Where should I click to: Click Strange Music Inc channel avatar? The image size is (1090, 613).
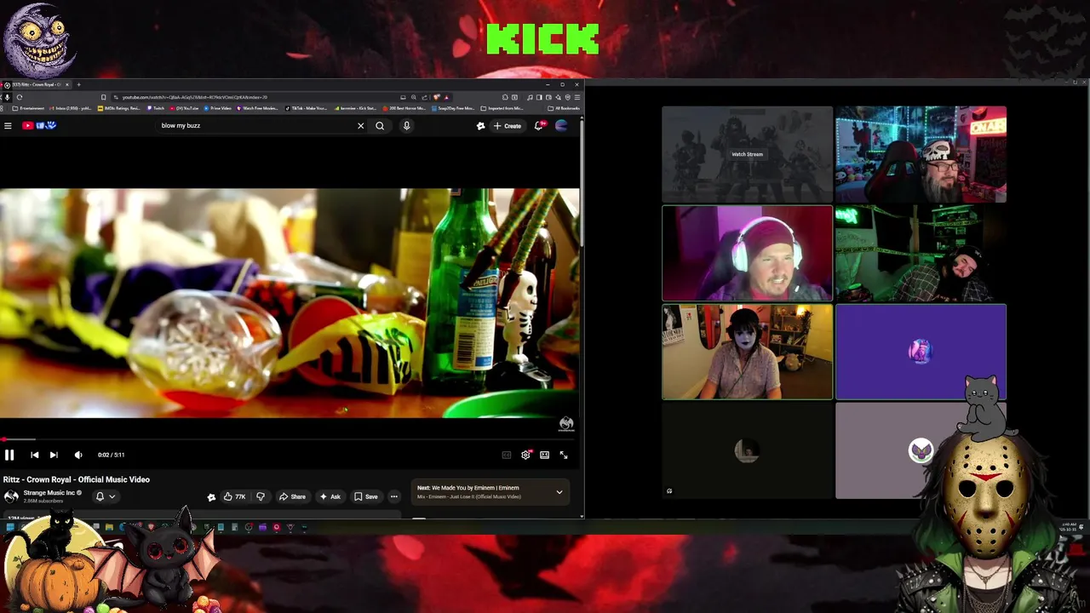click(11, 496)
